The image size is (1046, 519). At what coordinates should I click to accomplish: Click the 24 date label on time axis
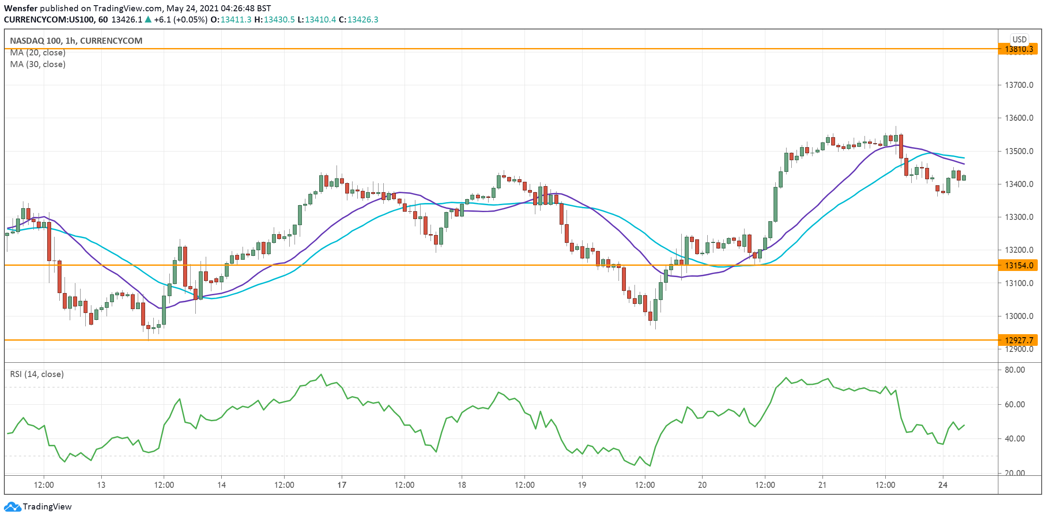[943, 485]
